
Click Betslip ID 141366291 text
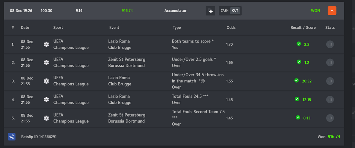[x=38, y=137]
